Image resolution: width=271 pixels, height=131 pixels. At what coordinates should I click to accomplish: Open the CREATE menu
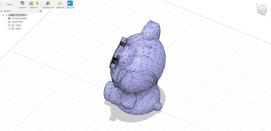22,8
